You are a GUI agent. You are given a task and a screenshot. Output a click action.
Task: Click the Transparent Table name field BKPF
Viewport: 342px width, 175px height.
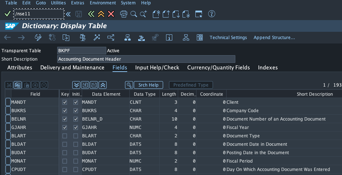click(x=82, y=51)
